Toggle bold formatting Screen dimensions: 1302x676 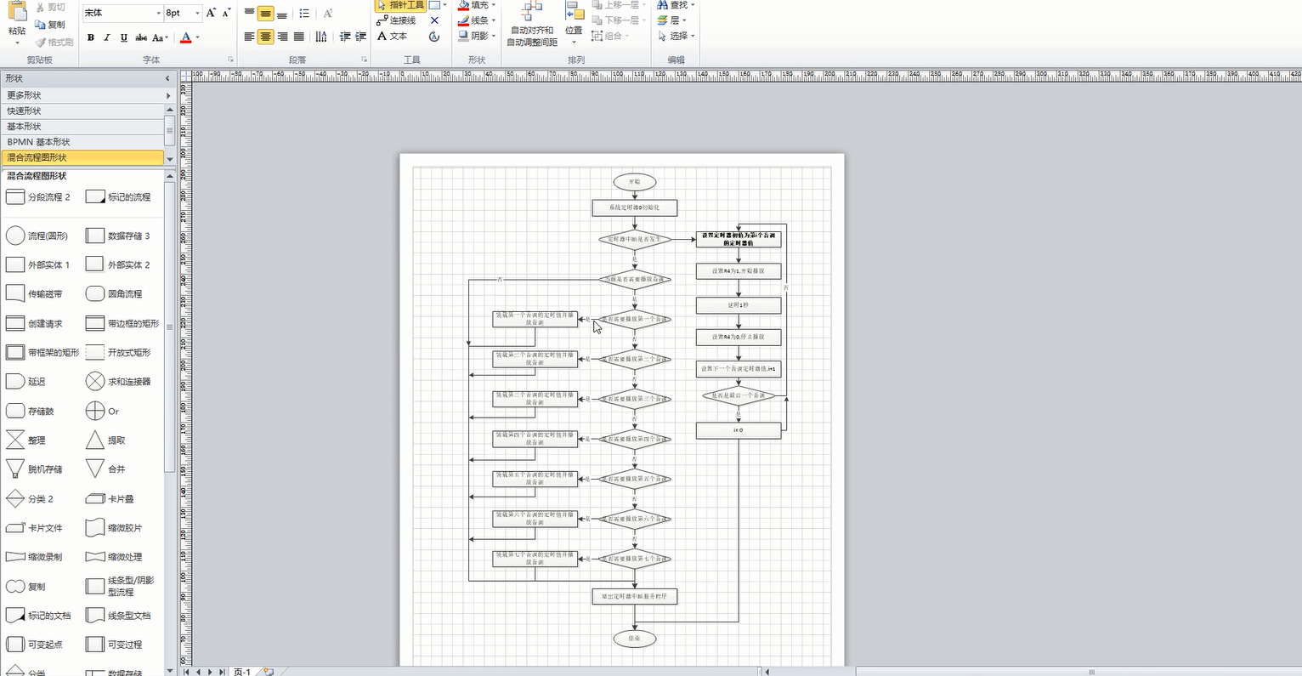(x=91, y=37)
